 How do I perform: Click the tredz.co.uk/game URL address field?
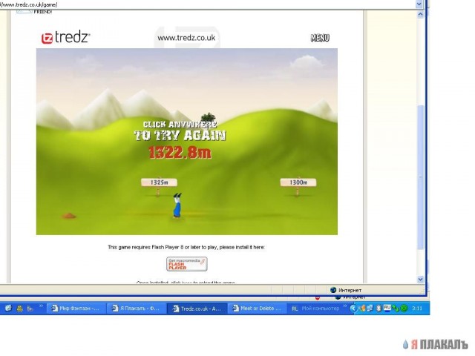(208, 4)
